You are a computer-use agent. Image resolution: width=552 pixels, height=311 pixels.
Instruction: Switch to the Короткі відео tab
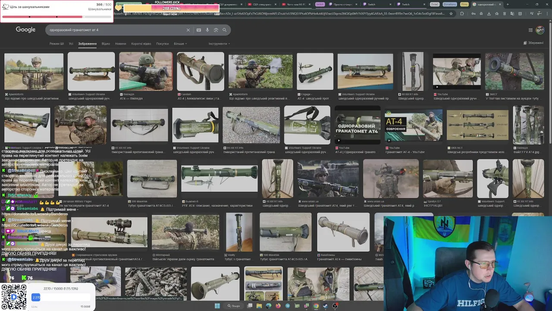[141, 44]
